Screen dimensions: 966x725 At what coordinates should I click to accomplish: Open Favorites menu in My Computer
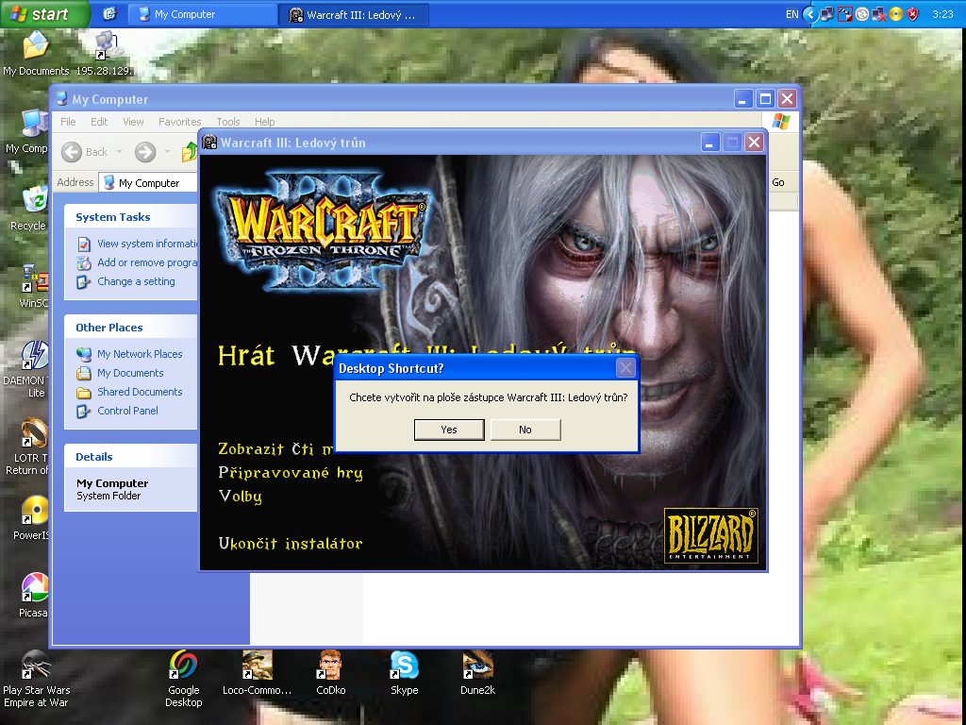point(179,122)
